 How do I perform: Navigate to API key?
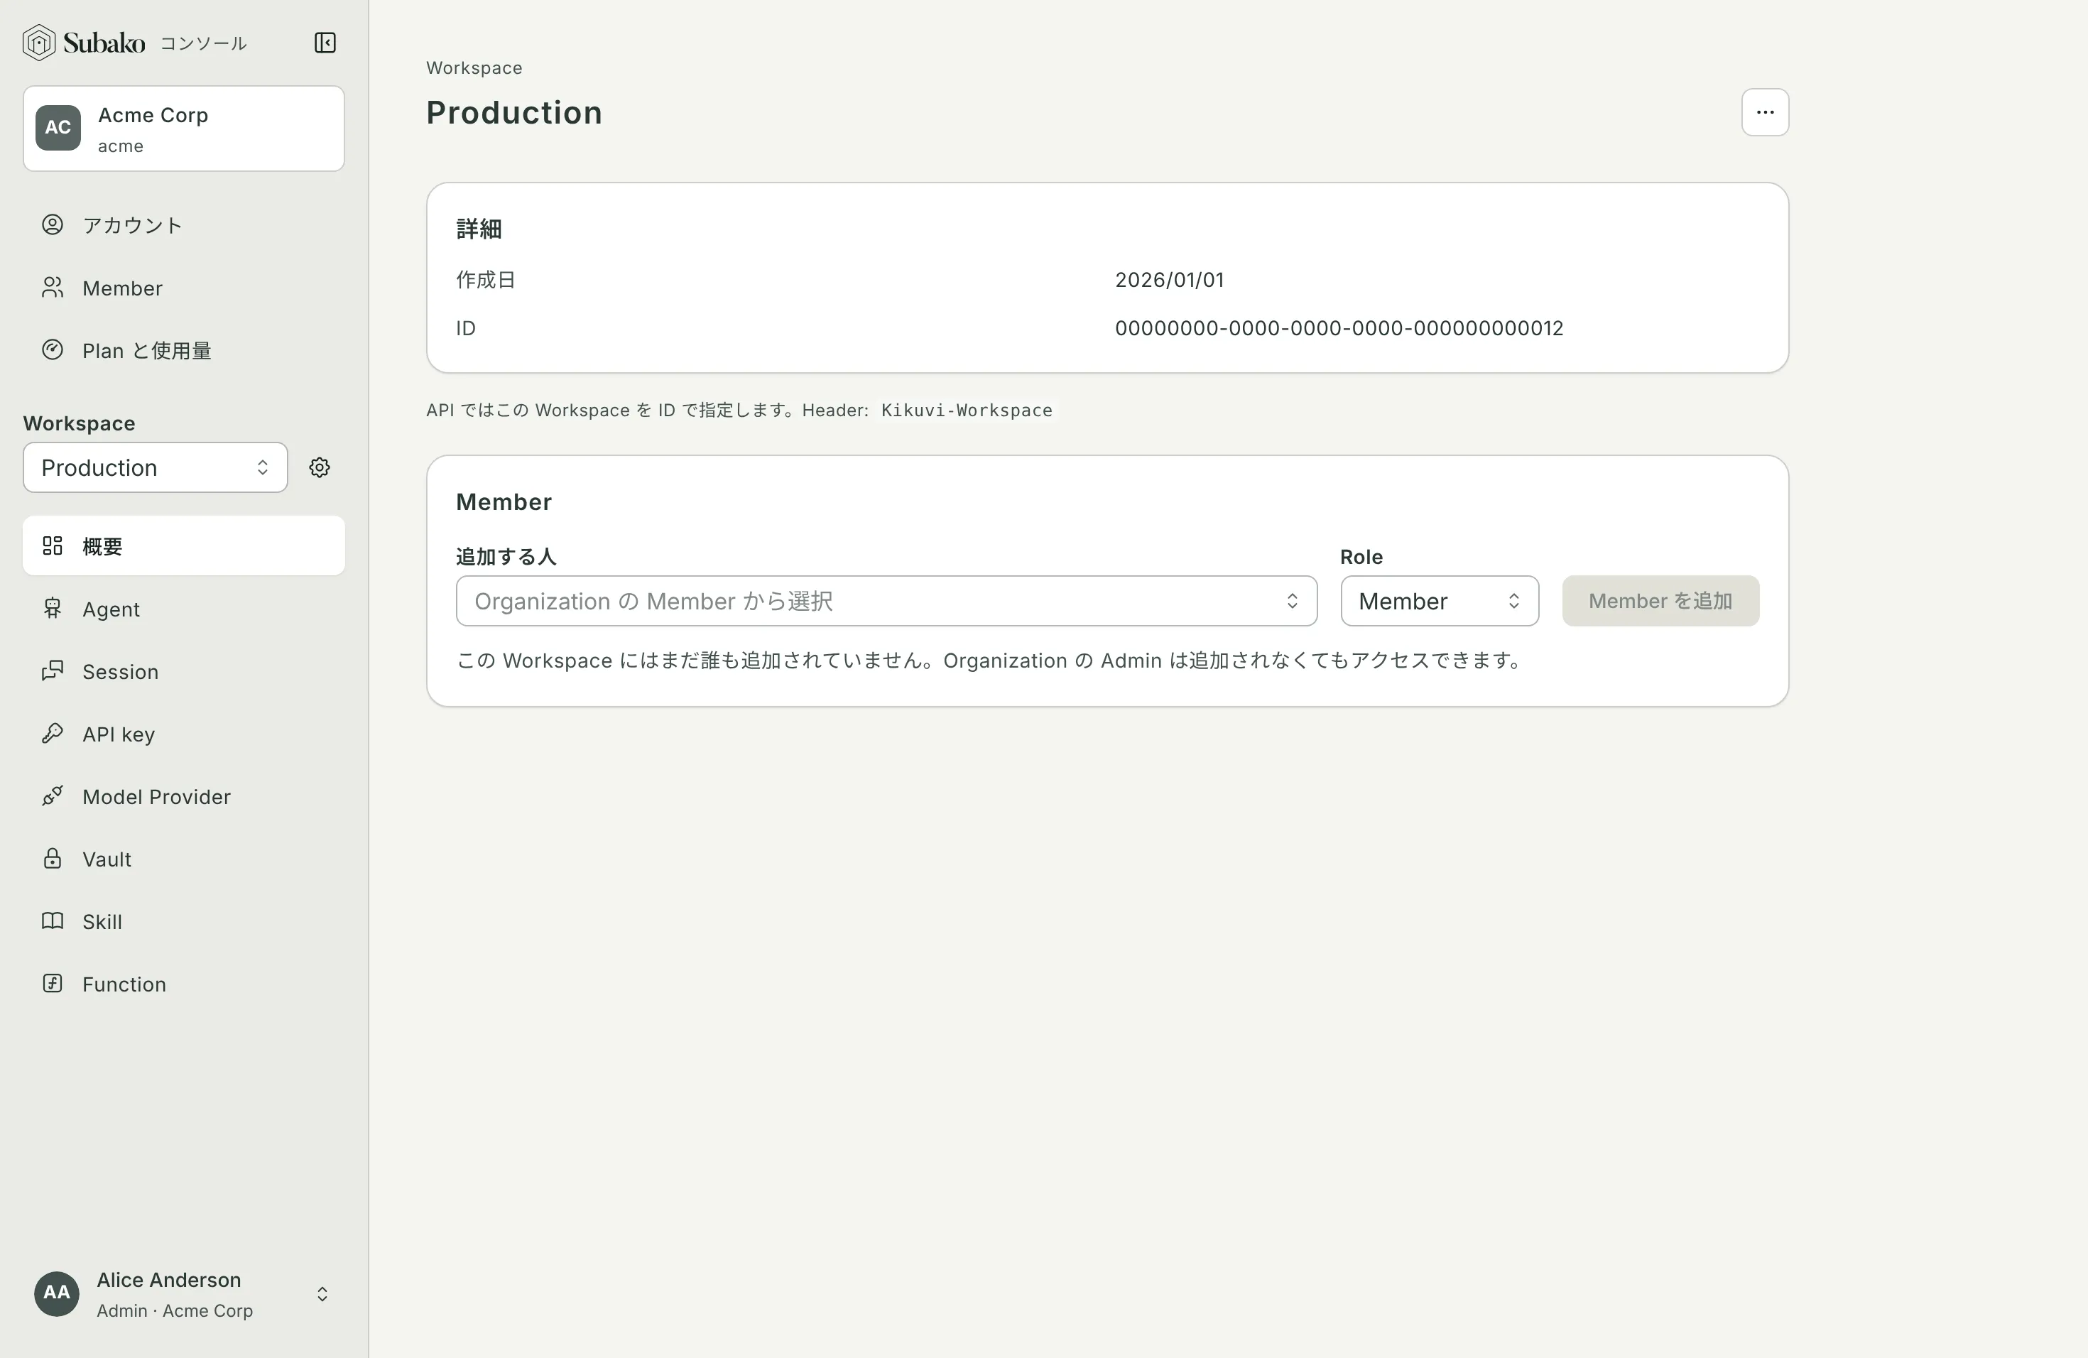183,734
